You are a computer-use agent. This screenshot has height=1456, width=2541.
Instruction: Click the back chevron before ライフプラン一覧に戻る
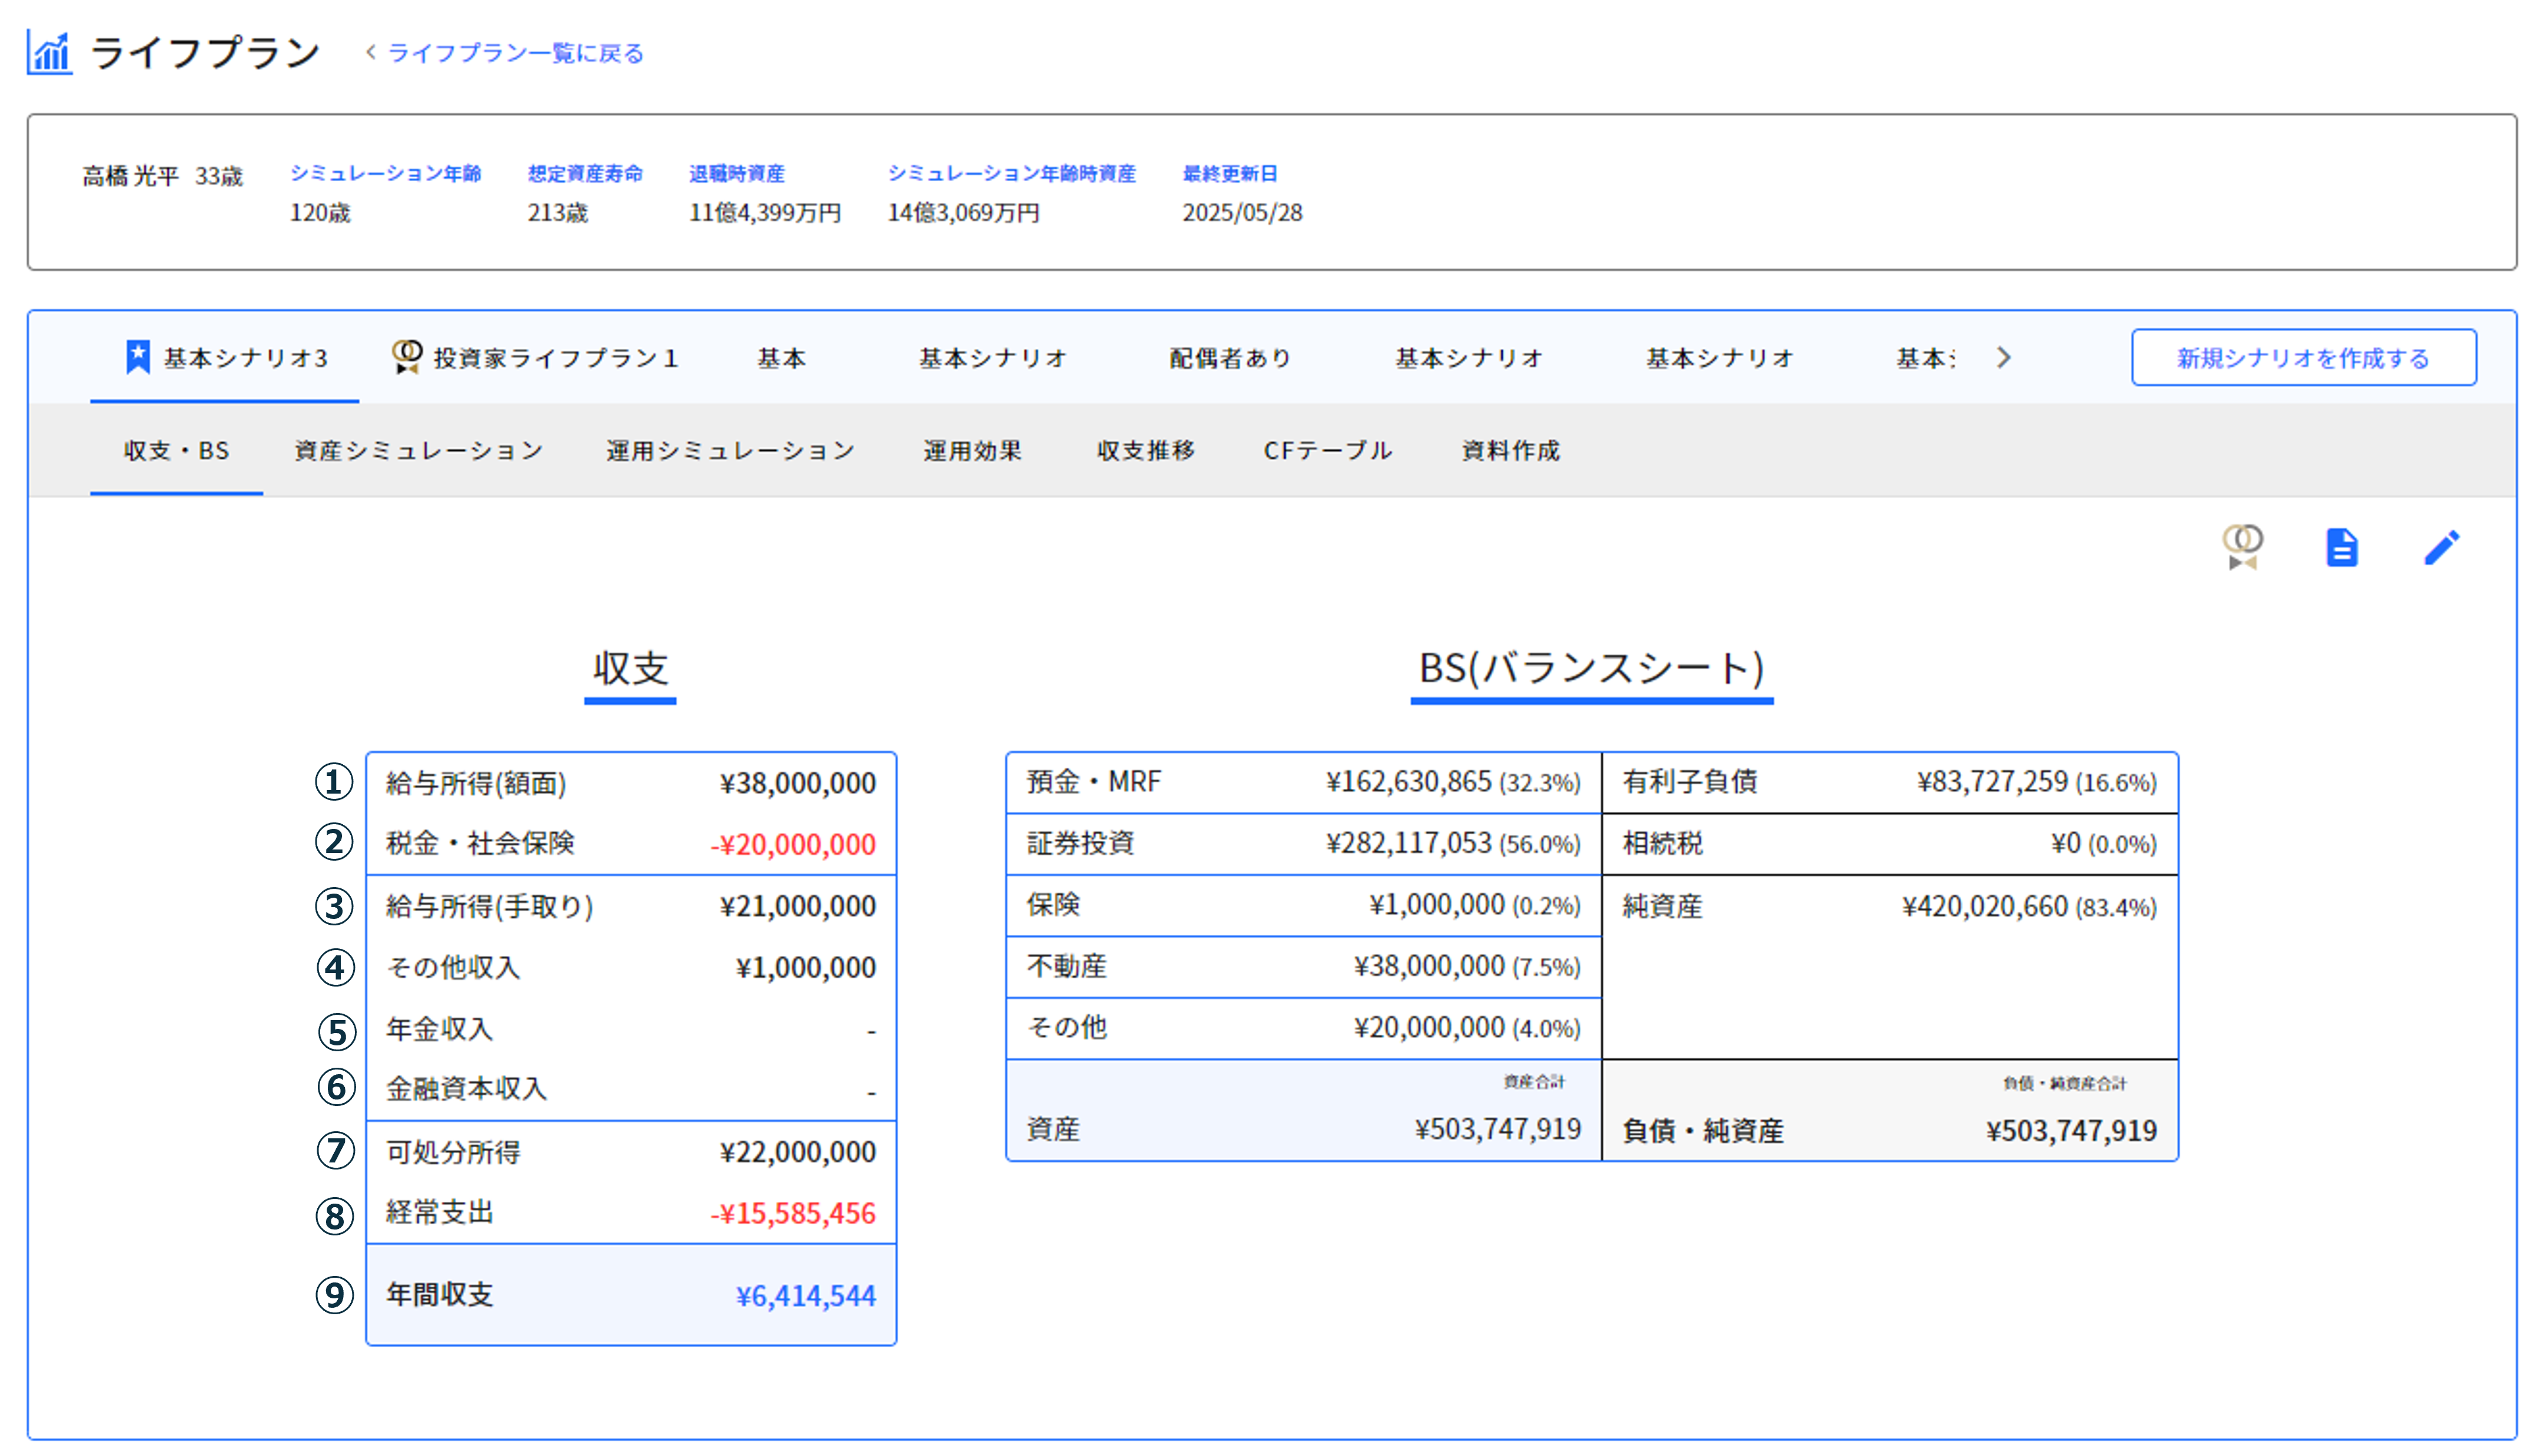click(x=371, y=52)
